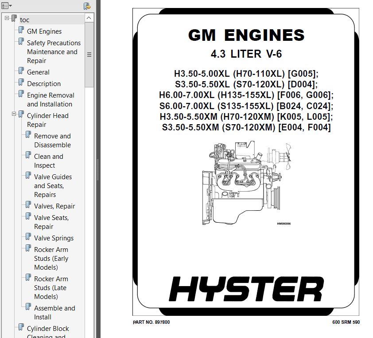373x338 pixels.
Task: Open Valve Guides and Seats, Repairs
Action: 53,185
